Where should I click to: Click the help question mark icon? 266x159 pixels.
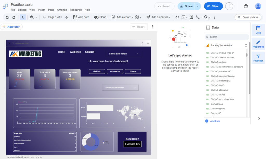click(x=246, y=6)
